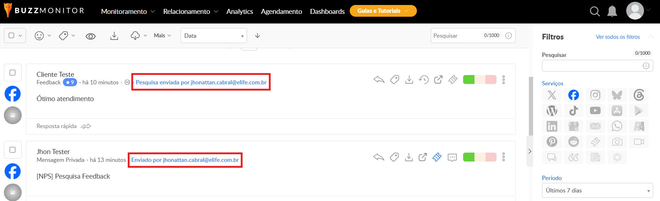Toggle the eye visibility icon in toolbar
Screen dimensions: 660x201
91,36
